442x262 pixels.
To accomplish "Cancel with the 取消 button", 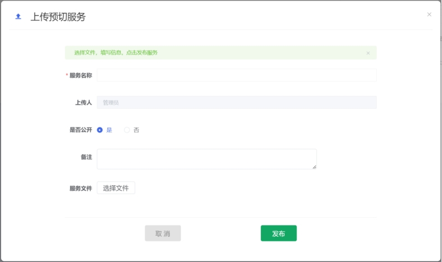I will pyautogui.click(x=163, y=233).
